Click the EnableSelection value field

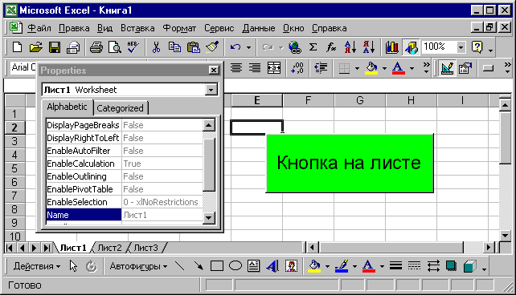pos(162,202)
